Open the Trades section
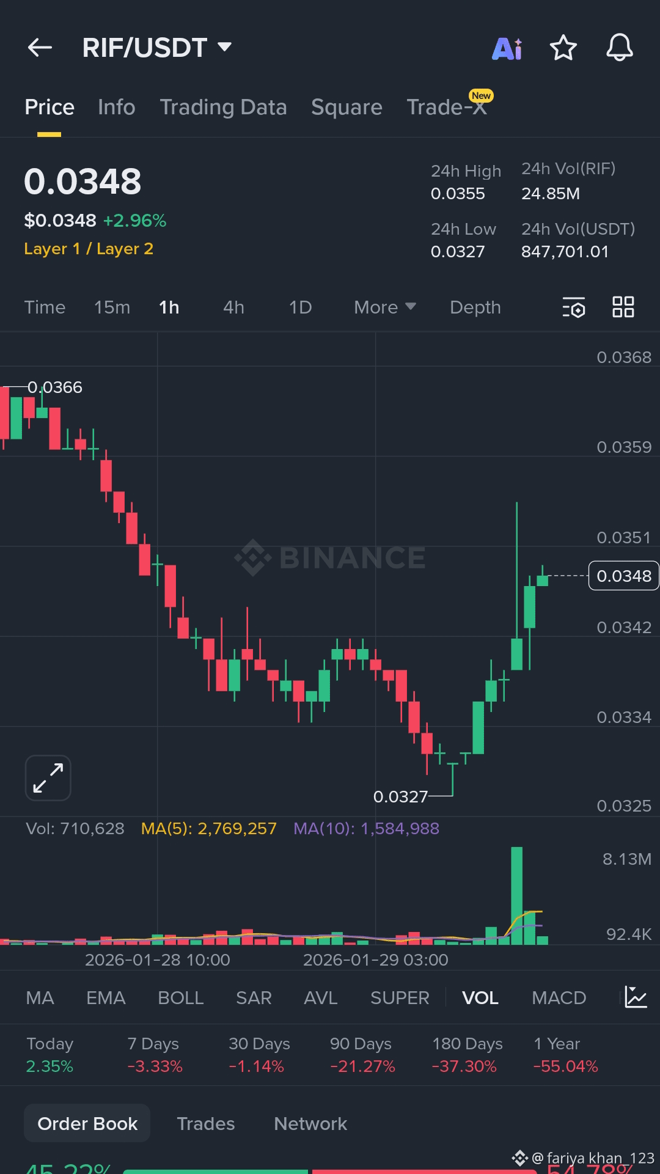This screenshot has width=660, height=1174. tap(206, 1123)
